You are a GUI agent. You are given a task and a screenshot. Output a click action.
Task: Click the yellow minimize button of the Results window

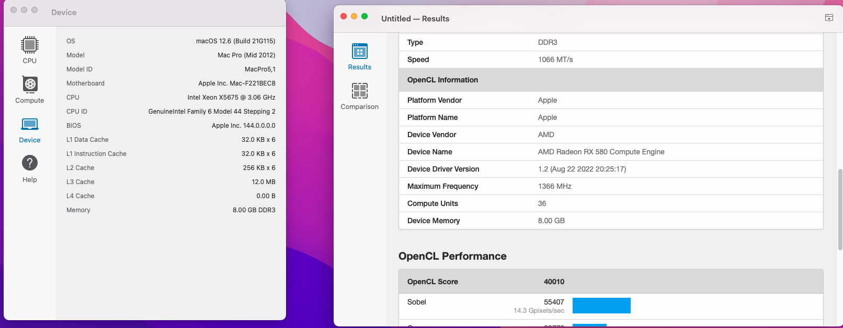point(354,16)
